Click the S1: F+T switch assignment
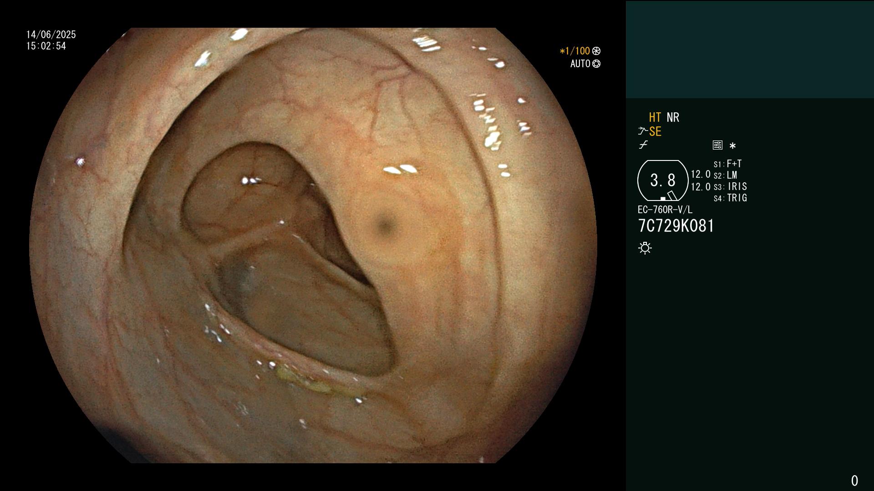 tap(727, 164)
